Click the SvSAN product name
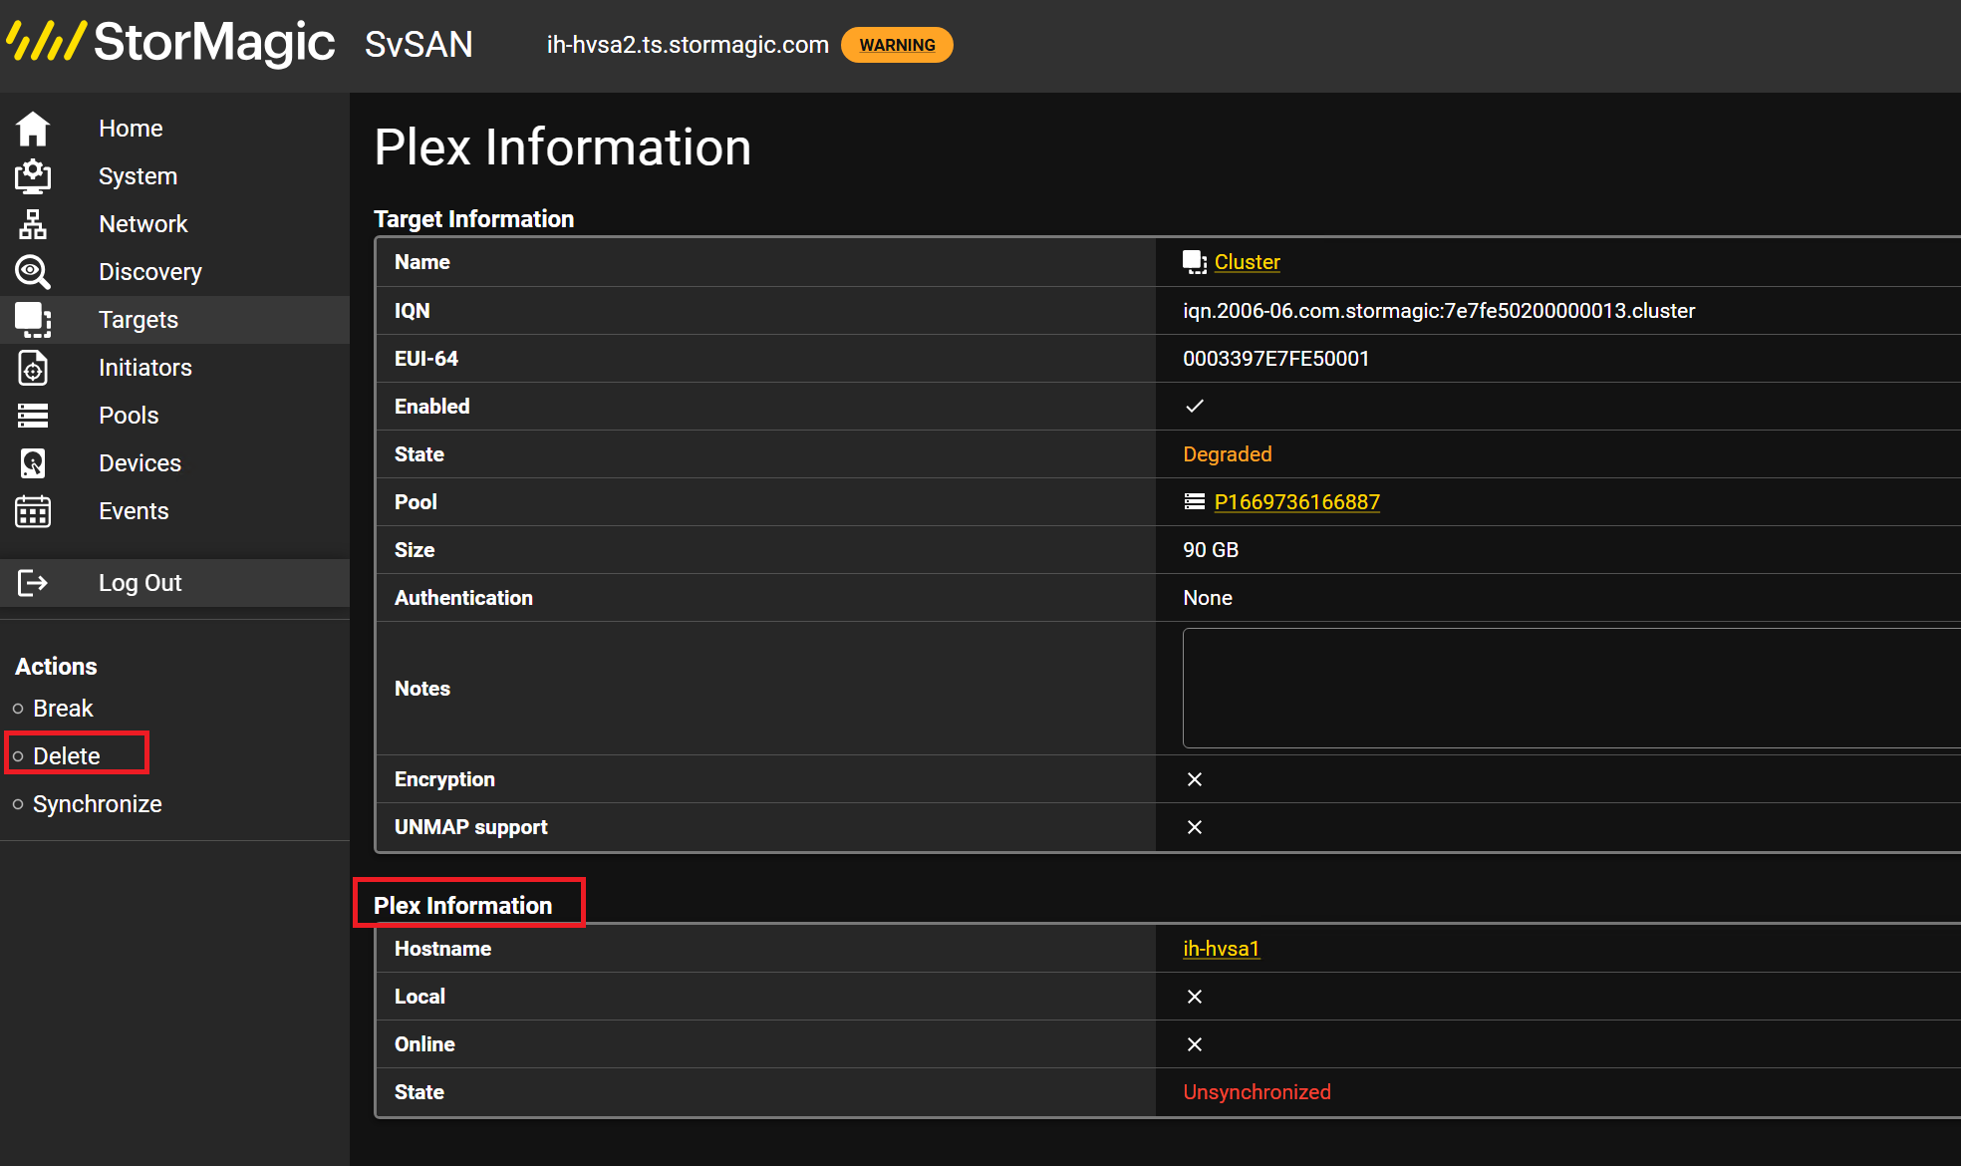Viewport: 1961px width, 1166px height. click(x=419, y=45)
